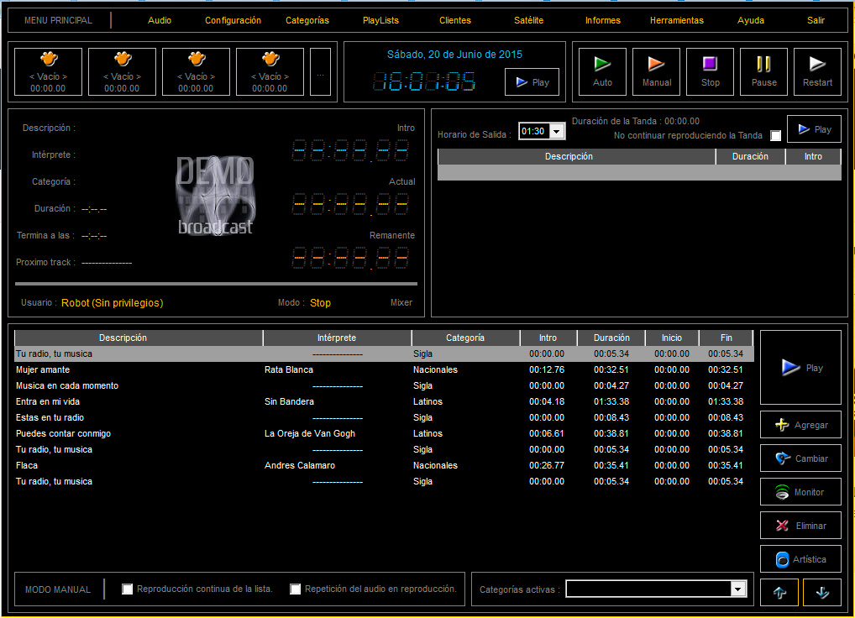This screenshot has width=855, height=618.
Task: Click the Play button beside the clock
Action: coord(532,81)
